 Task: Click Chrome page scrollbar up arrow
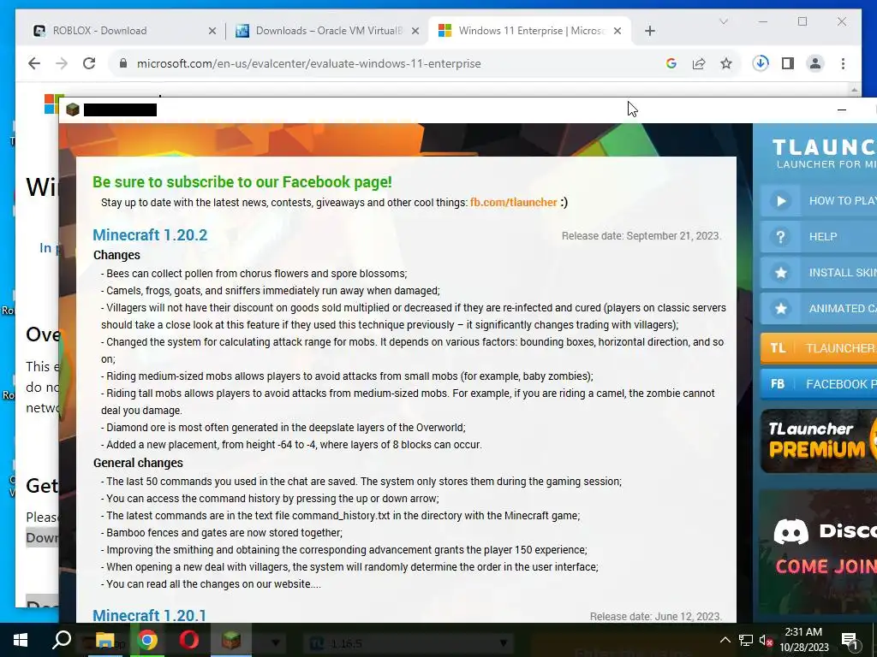854,90
